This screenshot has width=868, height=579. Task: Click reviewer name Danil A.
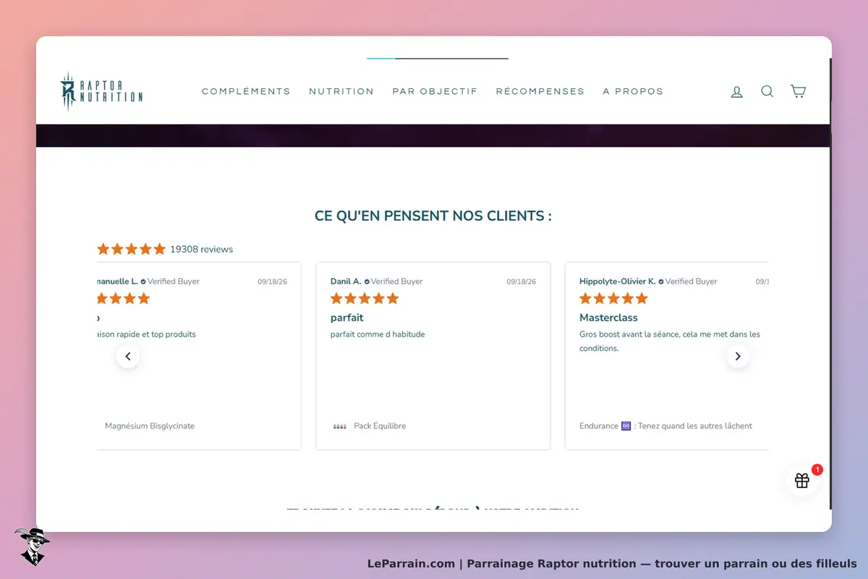coord(346,282)
